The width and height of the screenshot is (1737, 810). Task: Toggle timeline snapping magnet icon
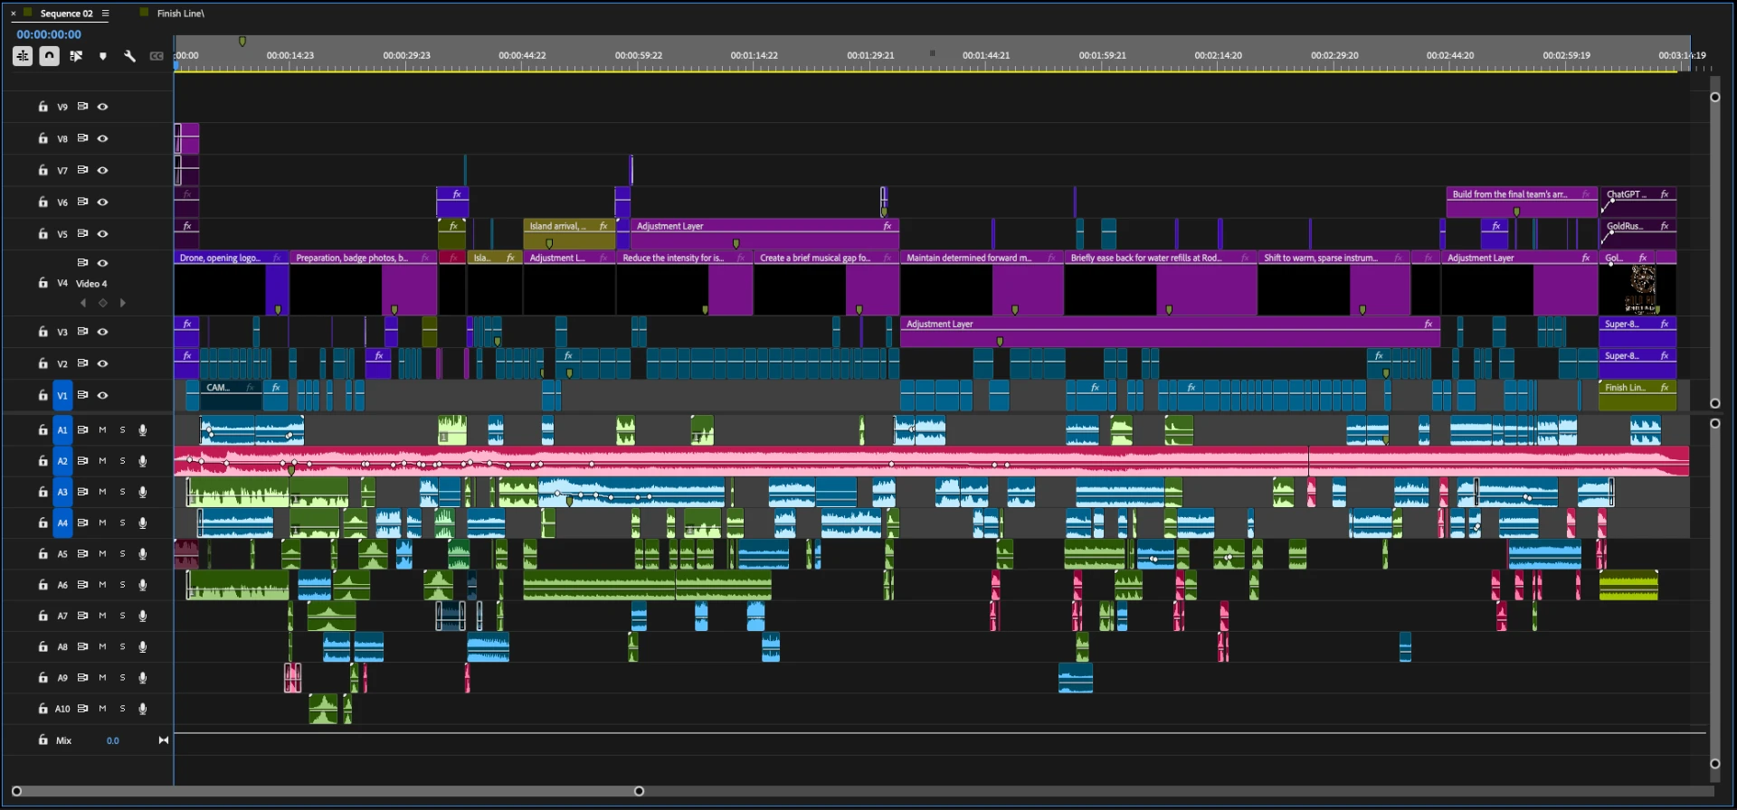point(49,56)
